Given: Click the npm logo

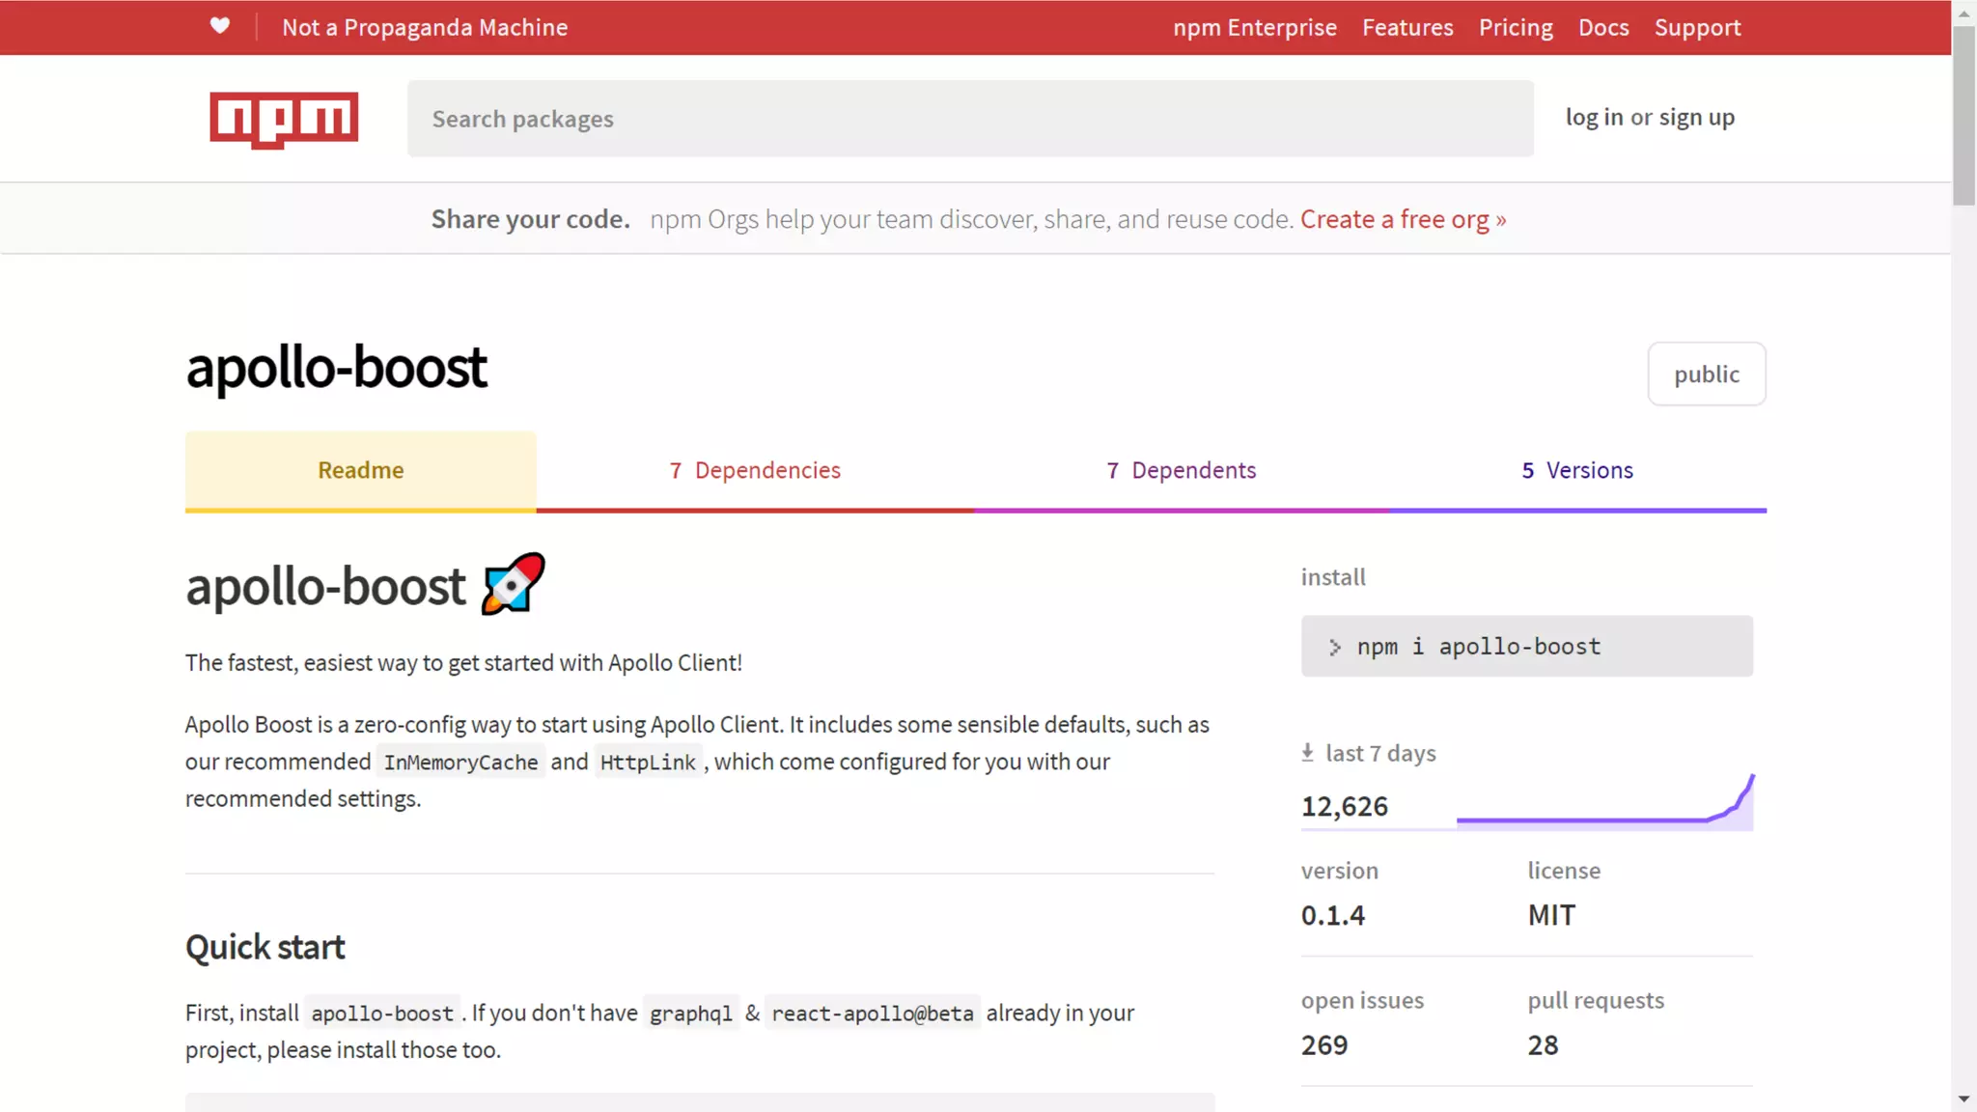Looking at the screenshot, I should tap(284, 119).
